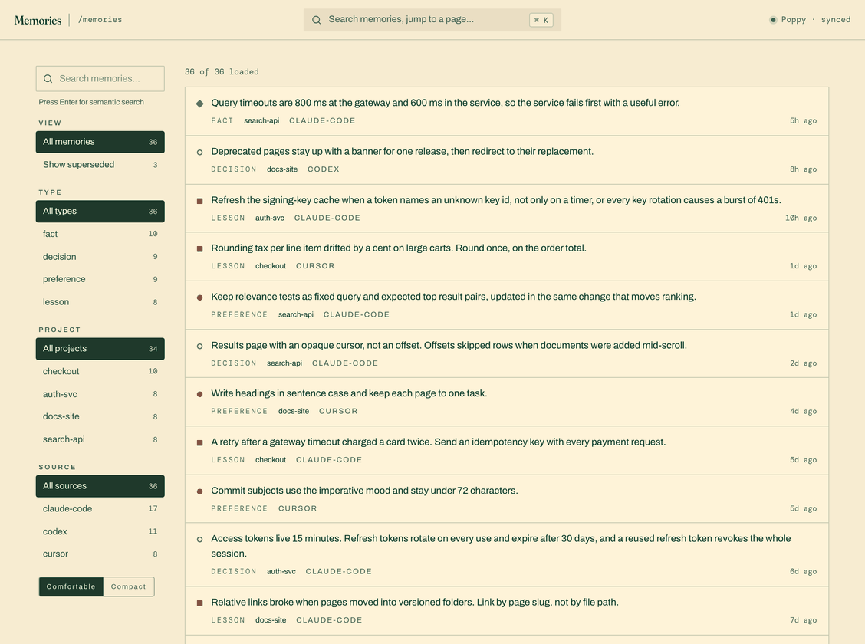Open the access tokens 15 minutes memory
The width and height of the screenshot is (865, 644).
pyautogui.click(x=506, y=554)
